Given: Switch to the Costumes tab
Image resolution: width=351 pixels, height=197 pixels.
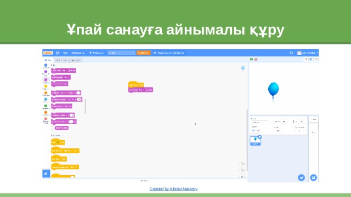Looking at the screenshot, I should pos(61,60).
